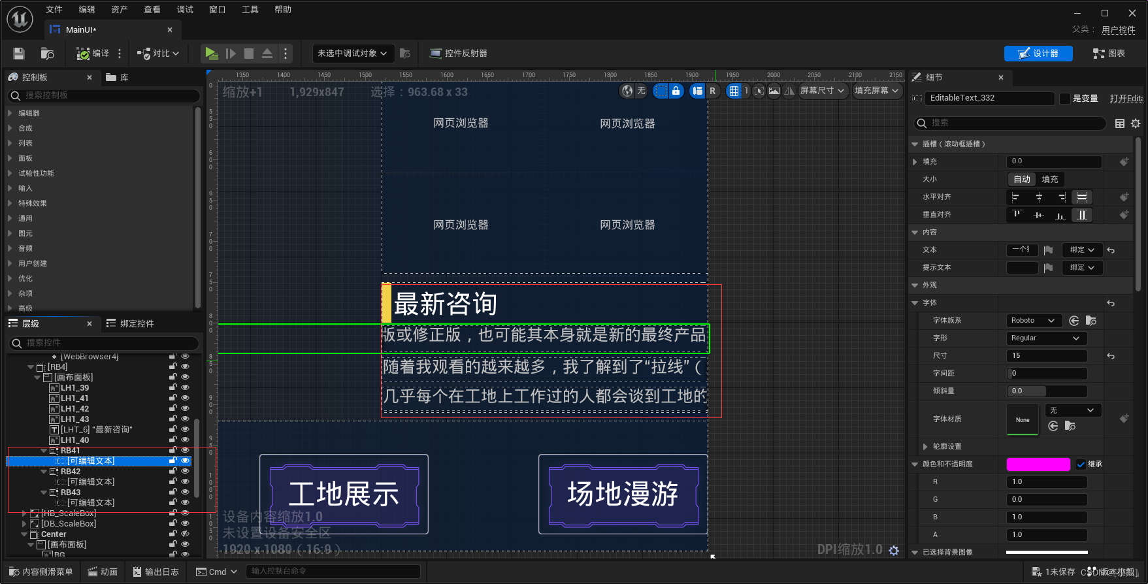
Task: Toggle the dashed outline view icon
Action: (x=661, y=91)
